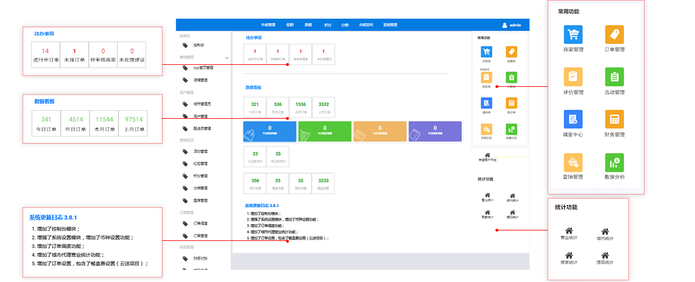
Task: Open 商家管理 in the enlarged 常用功能 callout
Action: [573, 35]
